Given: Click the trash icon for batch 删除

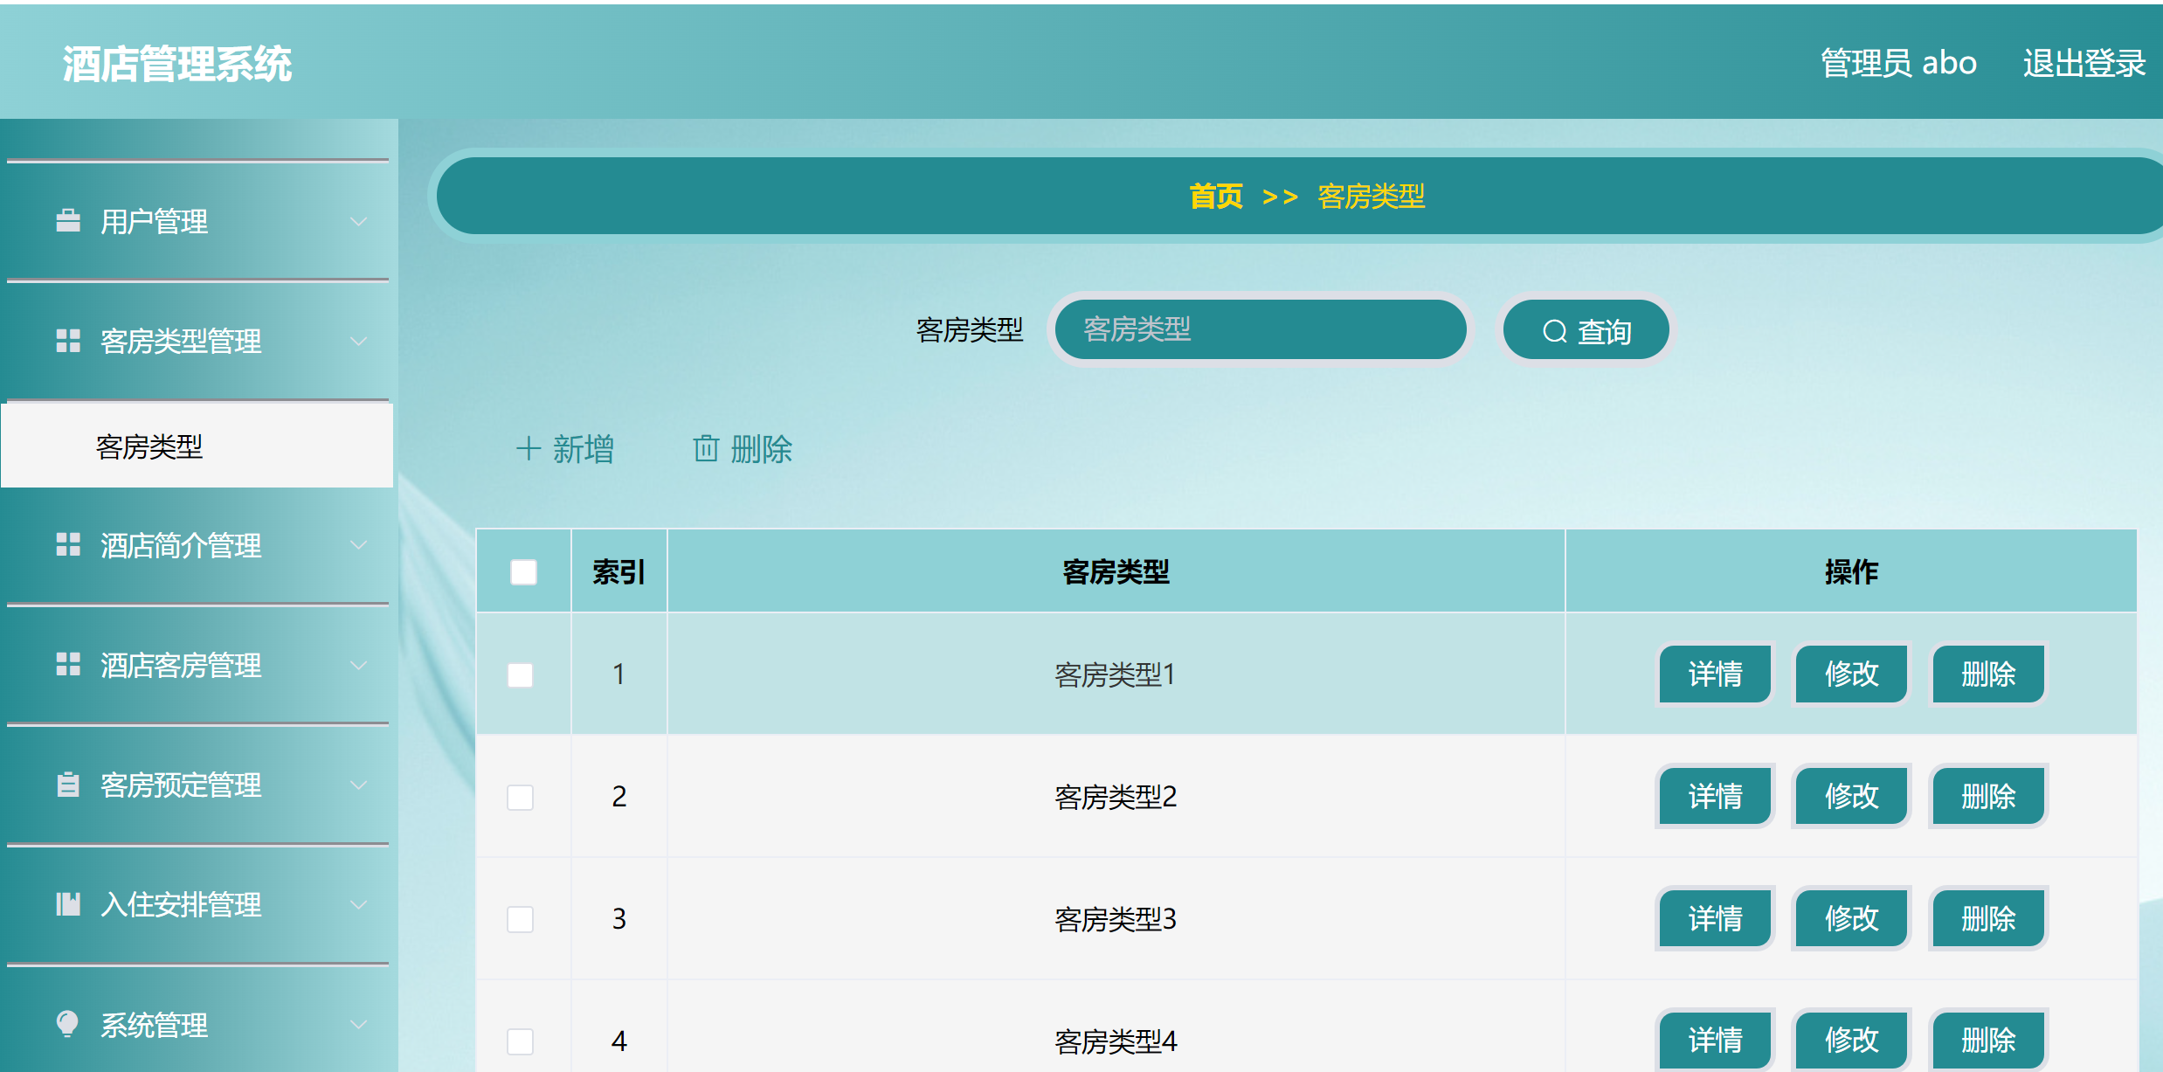Looking at the screenshot, I should [706, 449].
